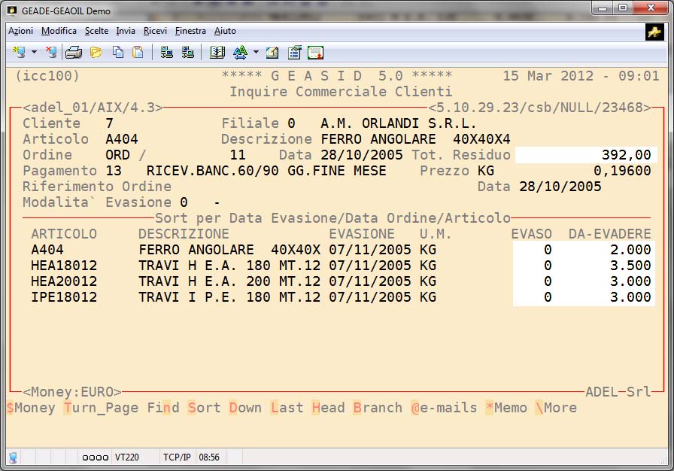Click the certificate icon in toolbar
This screenshot has height=471, width=674.
(x=315, y=53)
